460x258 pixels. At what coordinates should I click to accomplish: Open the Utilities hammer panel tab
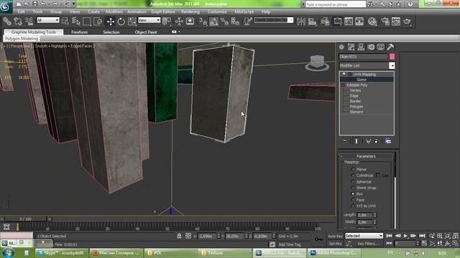[390, 47]
